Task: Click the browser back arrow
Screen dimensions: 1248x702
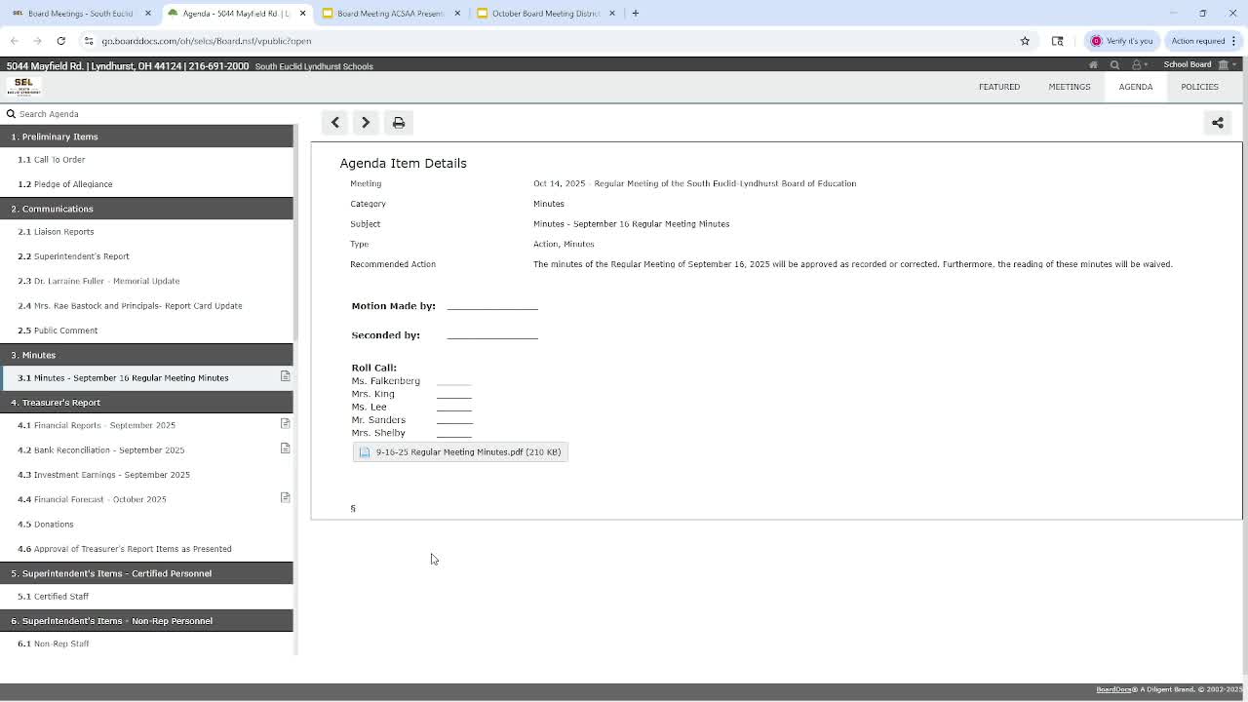Action: pos(14,41)
